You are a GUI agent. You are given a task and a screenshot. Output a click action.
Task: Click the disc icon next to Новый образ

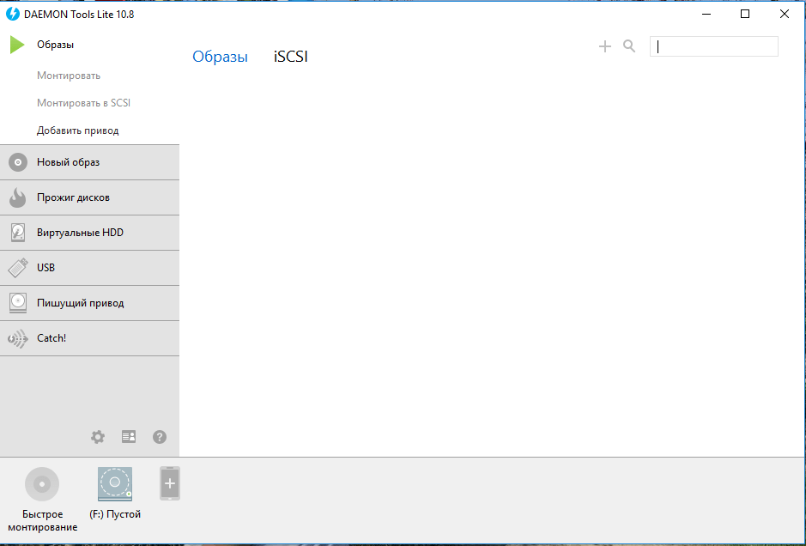(18, 162)
